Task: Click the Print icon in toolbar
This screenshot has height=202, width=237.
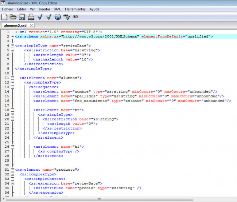Action: (x=31, y=17)
